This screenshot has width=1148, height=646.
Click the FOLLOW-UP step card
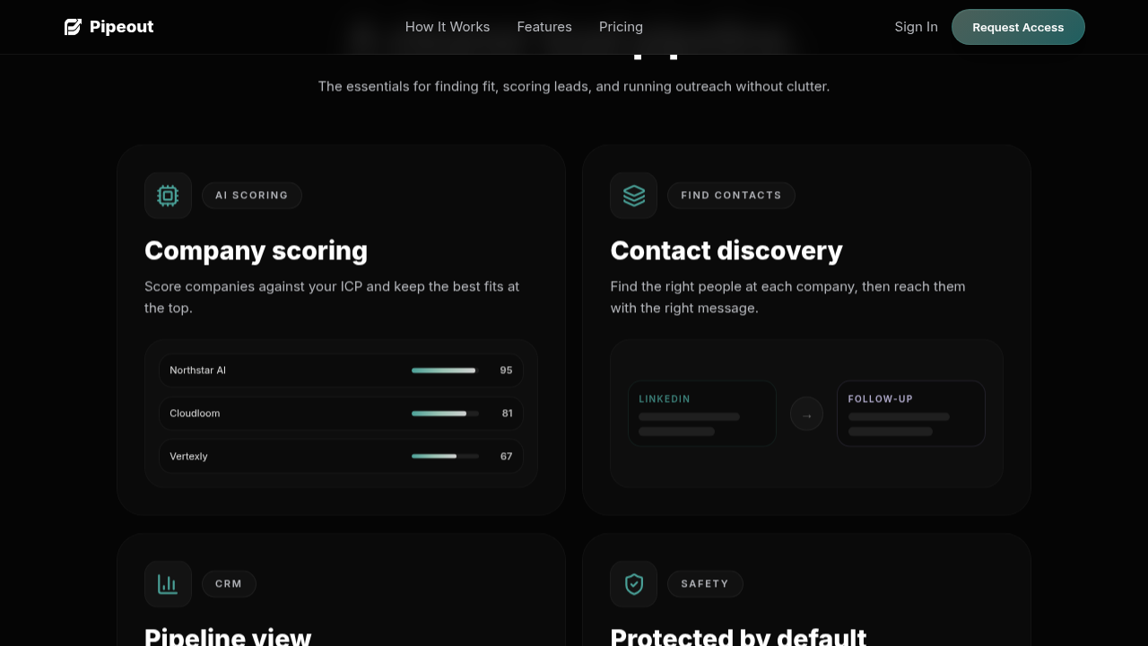point(911,414)
